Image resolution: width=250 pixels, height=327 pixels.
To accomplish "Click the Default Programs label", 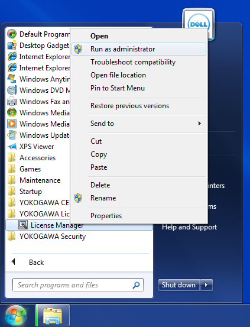I will point(44,34).
